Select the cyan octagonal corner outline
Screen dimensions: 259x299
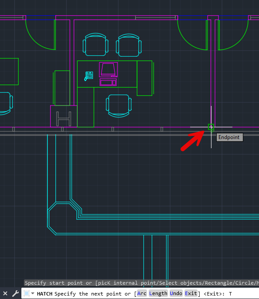pos(63,218)
